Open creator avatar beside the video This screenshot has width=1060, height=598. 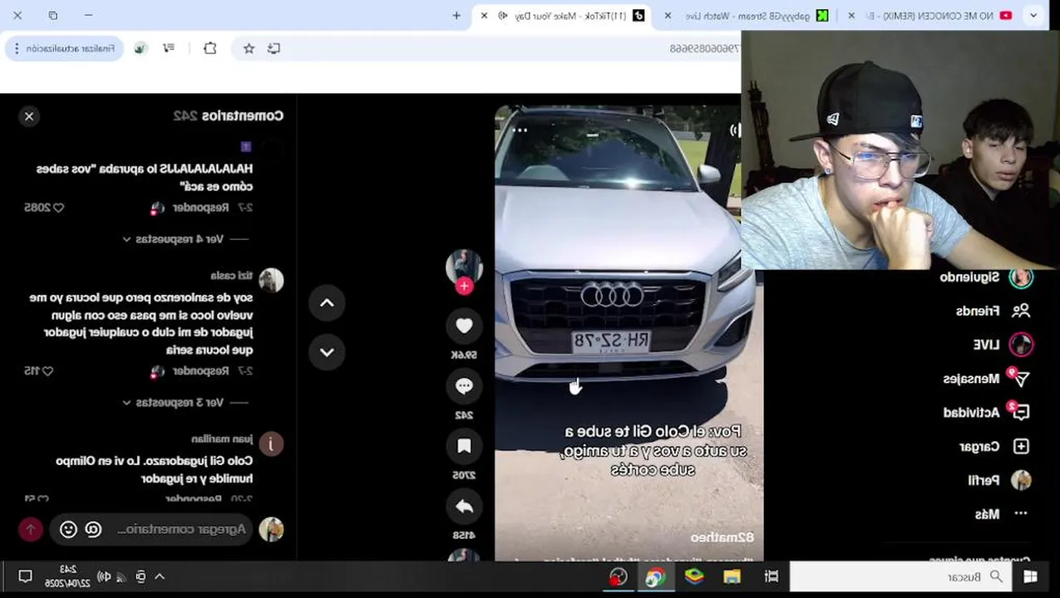click(x=464, y=266)
